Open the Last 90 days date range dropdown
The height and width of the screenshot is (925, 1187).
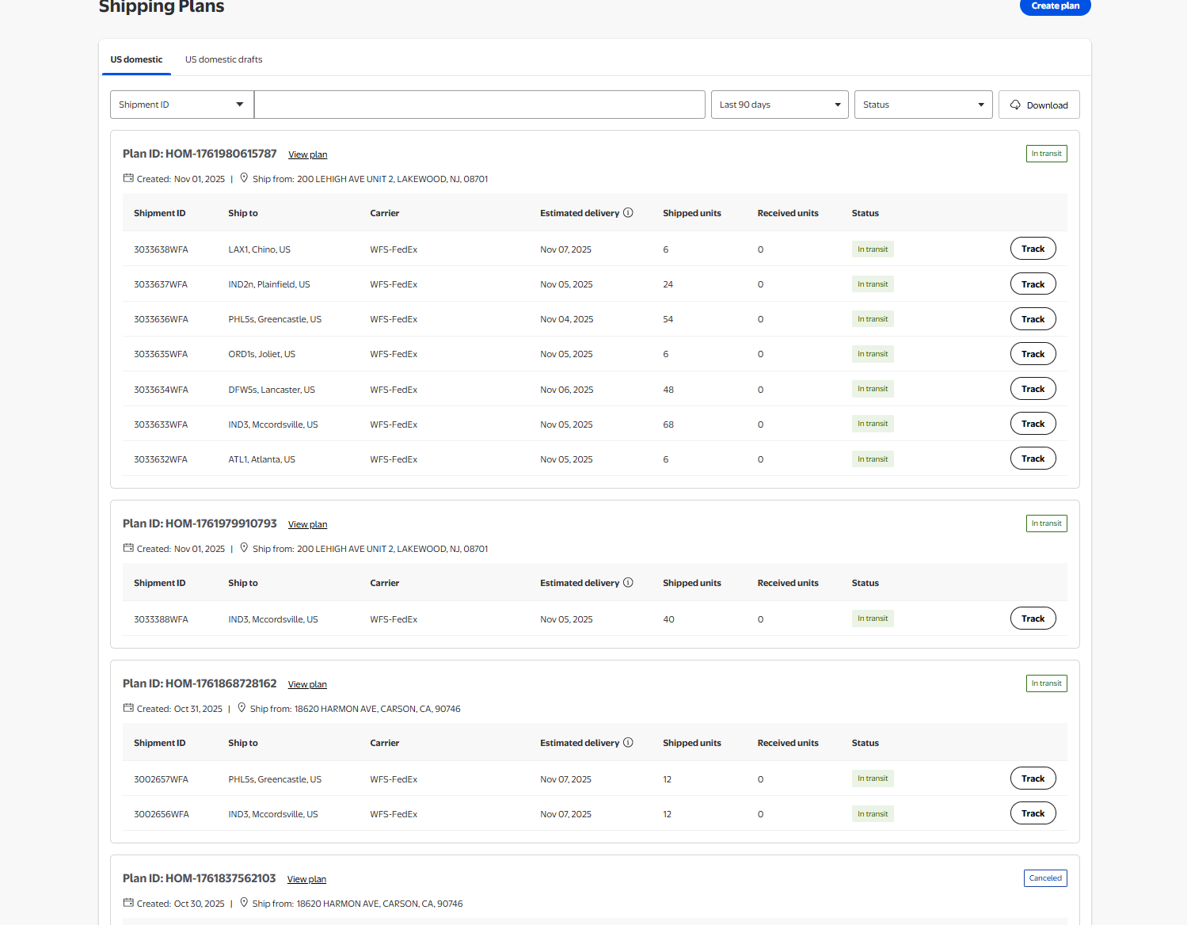point(779,105)
